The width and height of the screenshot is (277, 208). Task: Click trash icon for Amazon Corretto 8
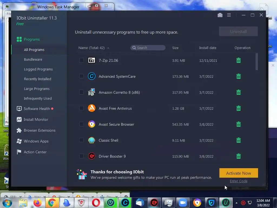pos(239,92)
